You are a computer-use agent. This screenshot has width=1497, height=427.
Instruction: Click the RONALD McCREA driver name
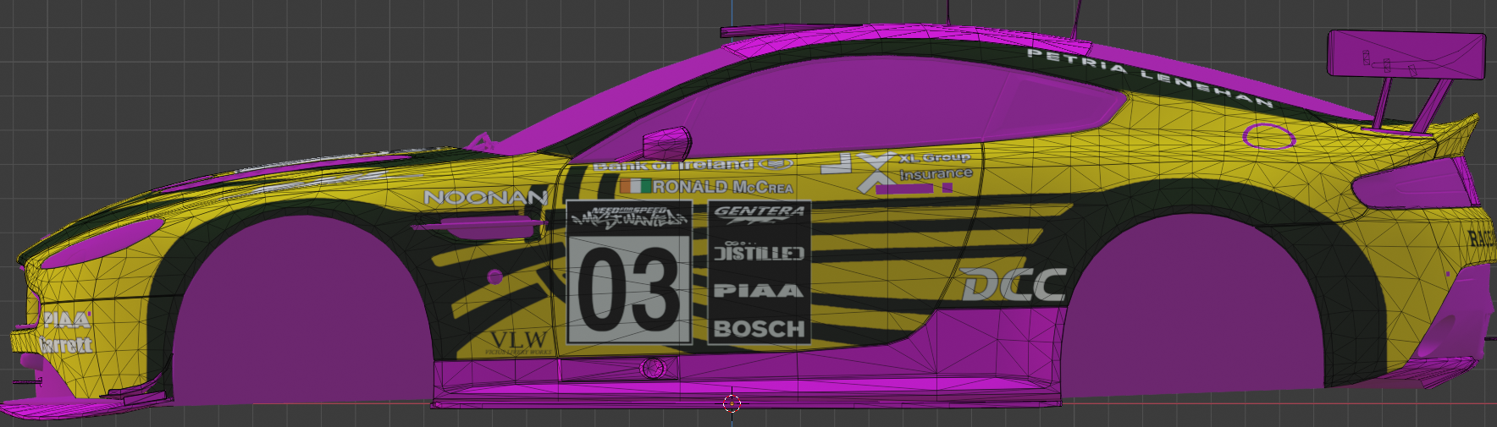click(x=722, y=187)
